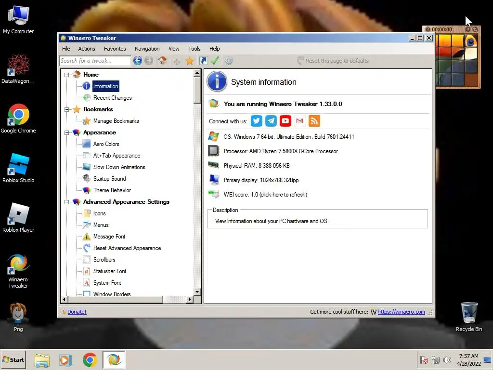The image size is (493, 370).
Task: Click the tree's vertical scrollbar down arrow
Action: click(x=197, y=291)
